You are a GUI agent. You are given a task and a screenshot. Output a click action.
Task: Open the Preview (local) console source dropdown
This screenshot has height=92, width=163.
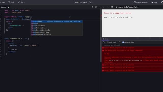click(x=112, y=42)
